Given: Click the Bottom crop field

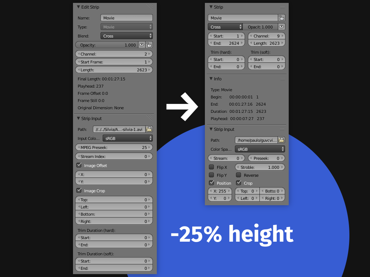Looking at the screenshot, I should [x=114, y=214].
